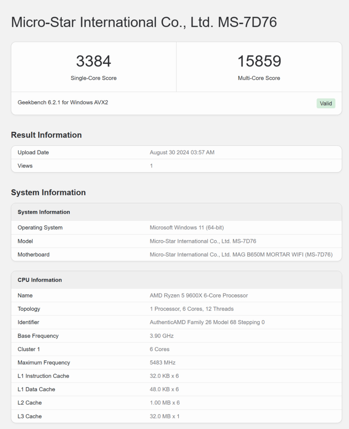
Task: Click the CPU Information table header
Action: click(x=40, y=280)
